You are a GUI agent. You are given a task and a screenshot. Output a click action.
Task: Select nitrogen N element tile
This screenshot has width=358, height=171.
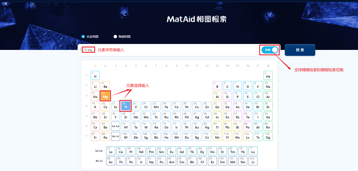(x=238, y=85)
